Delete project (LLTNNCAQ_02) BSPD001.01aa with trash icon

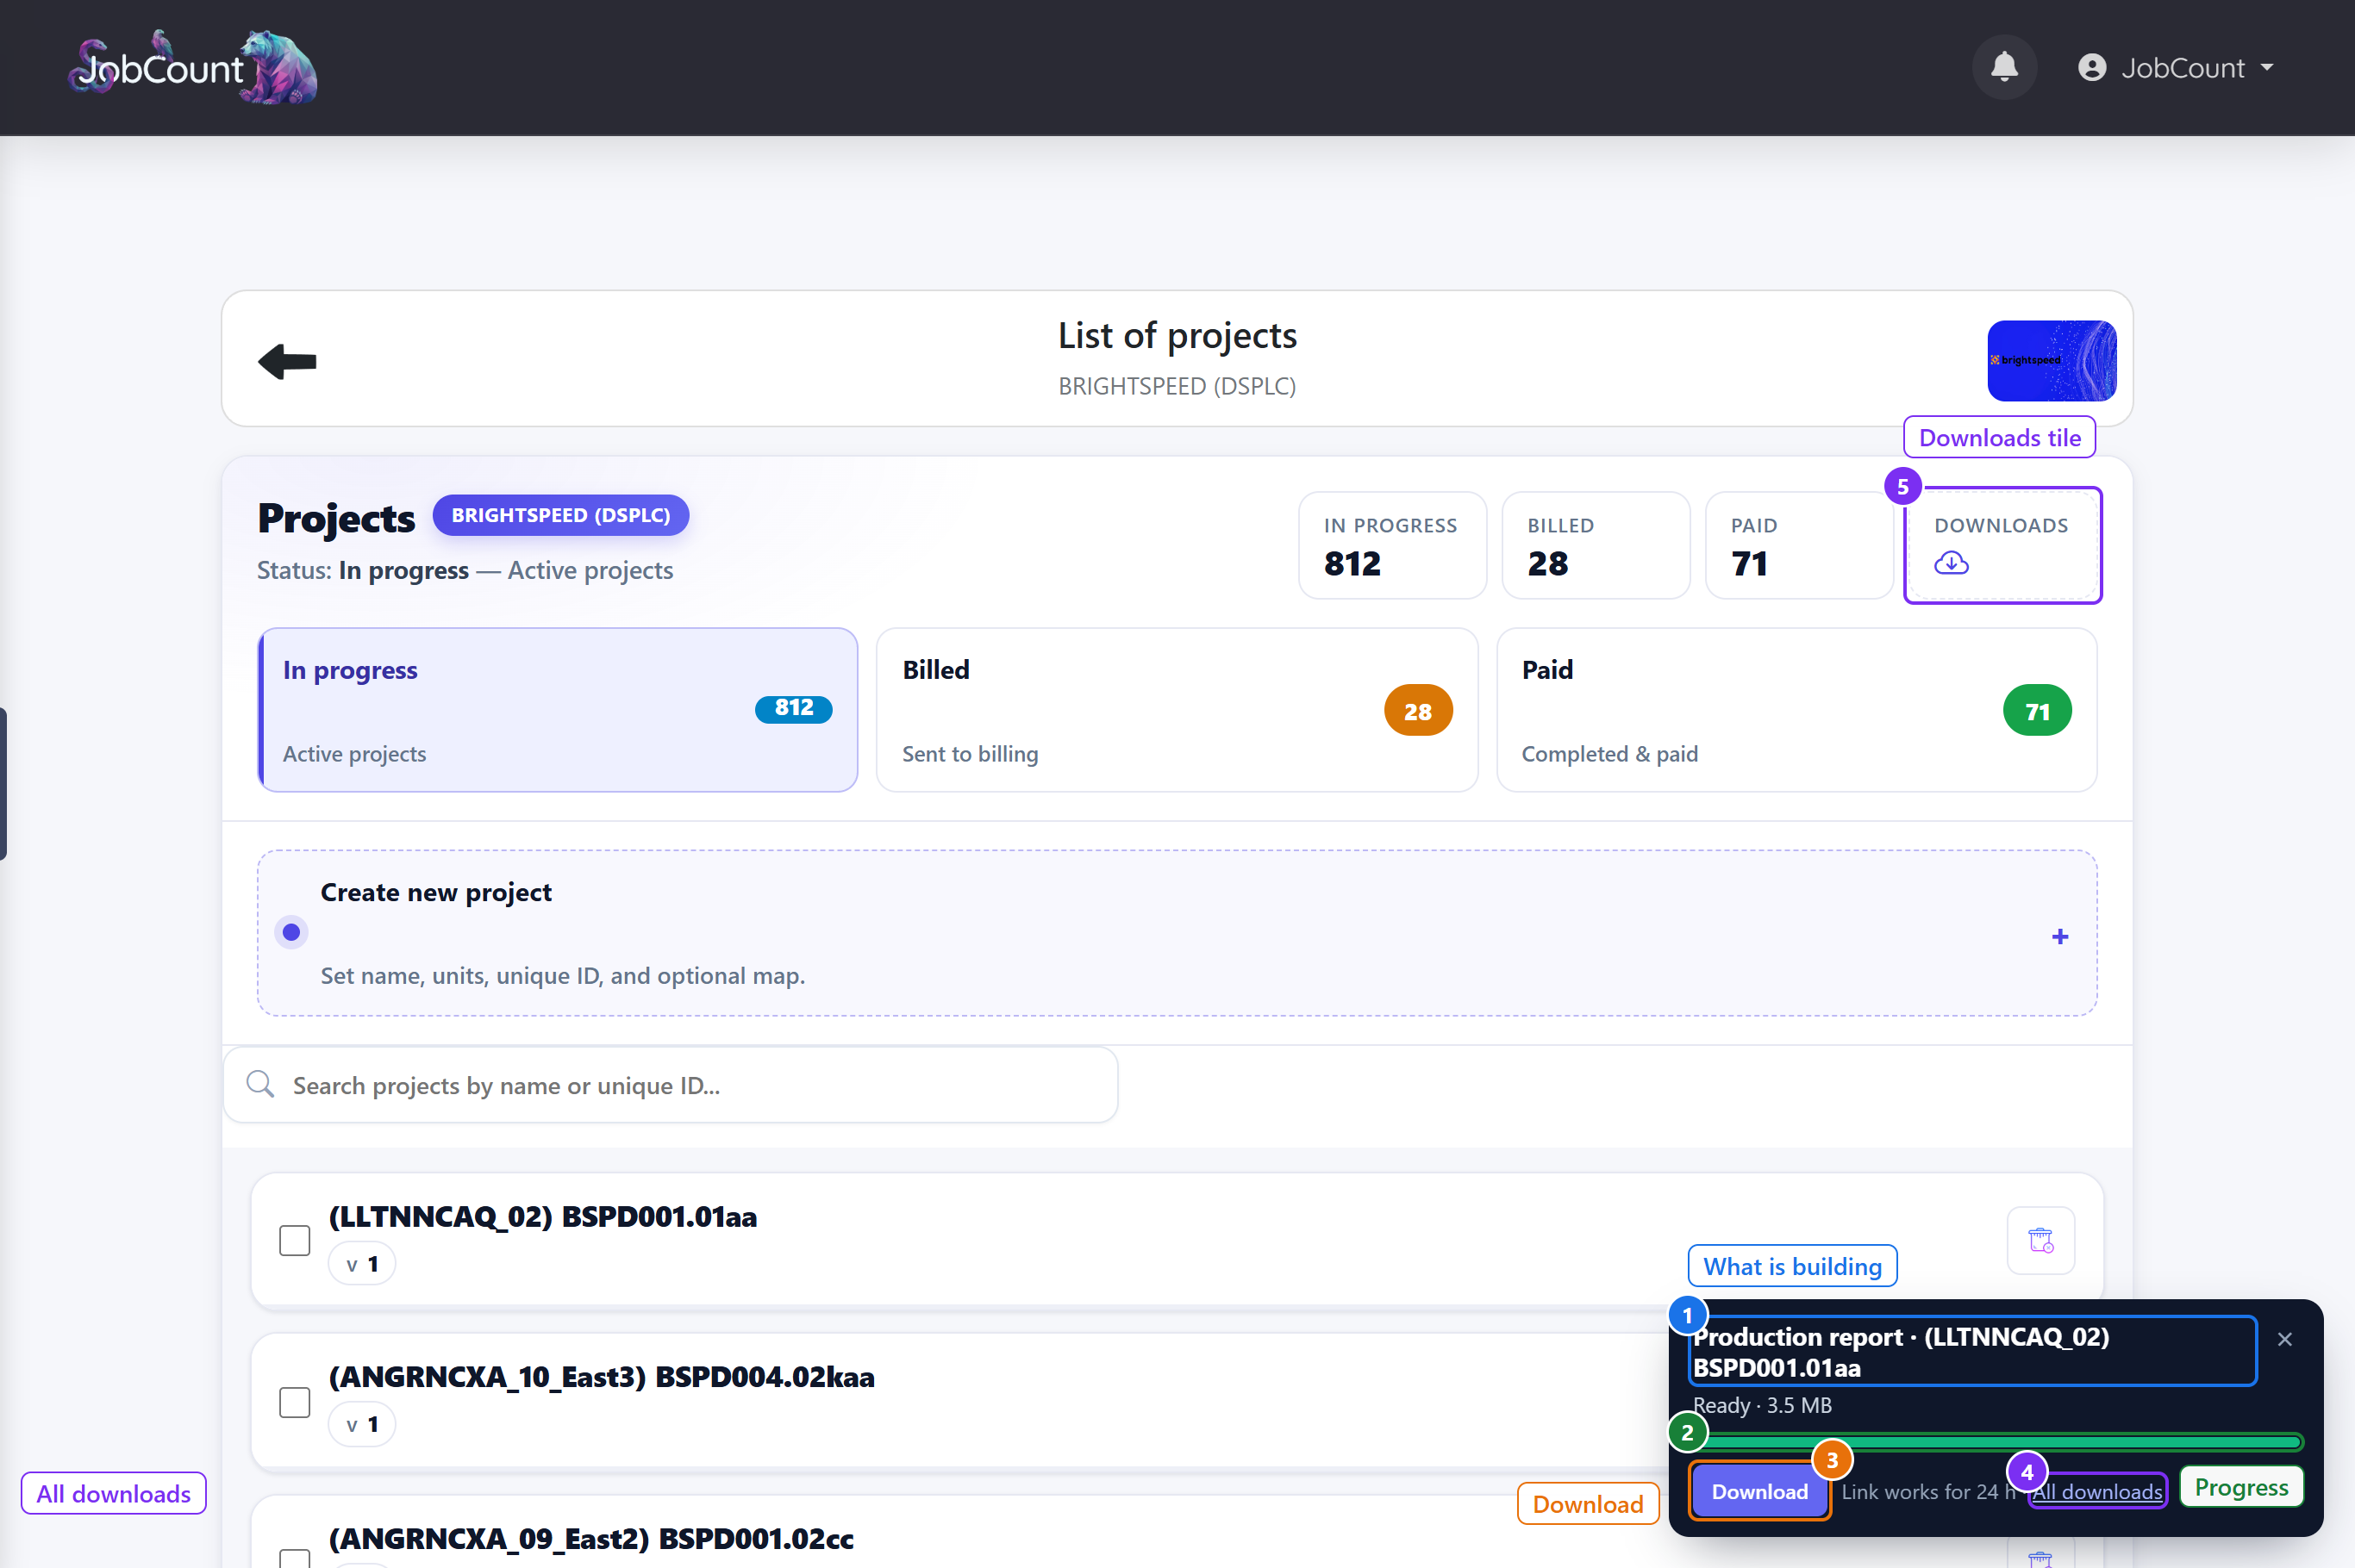click(2040, 1240)
